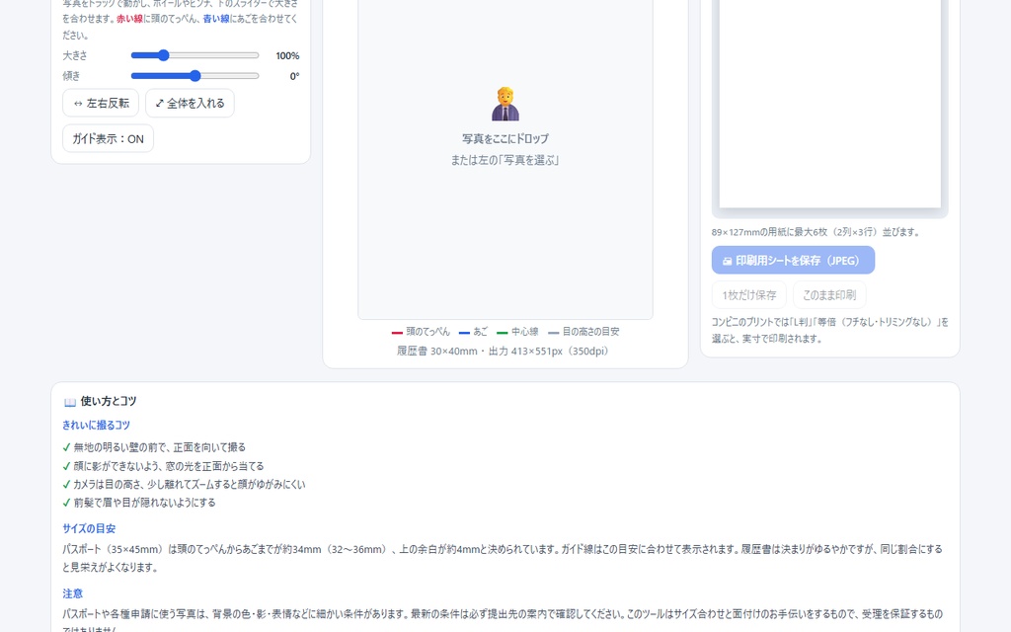Click the tip 無地の明るい壁の前で、正面を向いて撮る
The width and height of the screenshot is (1011, 632).
(x=159, y=447)
